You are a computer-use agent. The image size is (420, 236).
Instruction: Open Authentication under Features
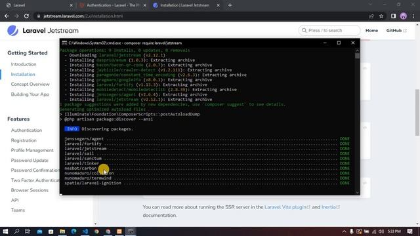(26, 130)
